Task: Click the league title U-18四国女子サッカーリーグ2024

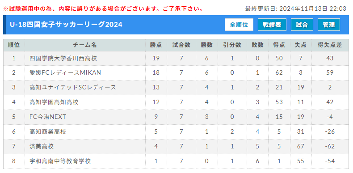Action: tap(66, 25)
